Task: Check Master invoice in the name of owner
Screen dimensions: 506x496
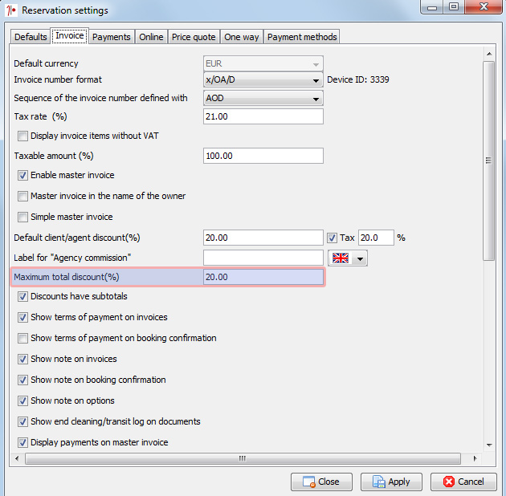Action: pyautogui.click(x=22, y=196)
